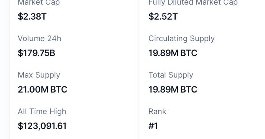Click the Total Supply label
Screen dimensions: 265x139
coord(171,75)
